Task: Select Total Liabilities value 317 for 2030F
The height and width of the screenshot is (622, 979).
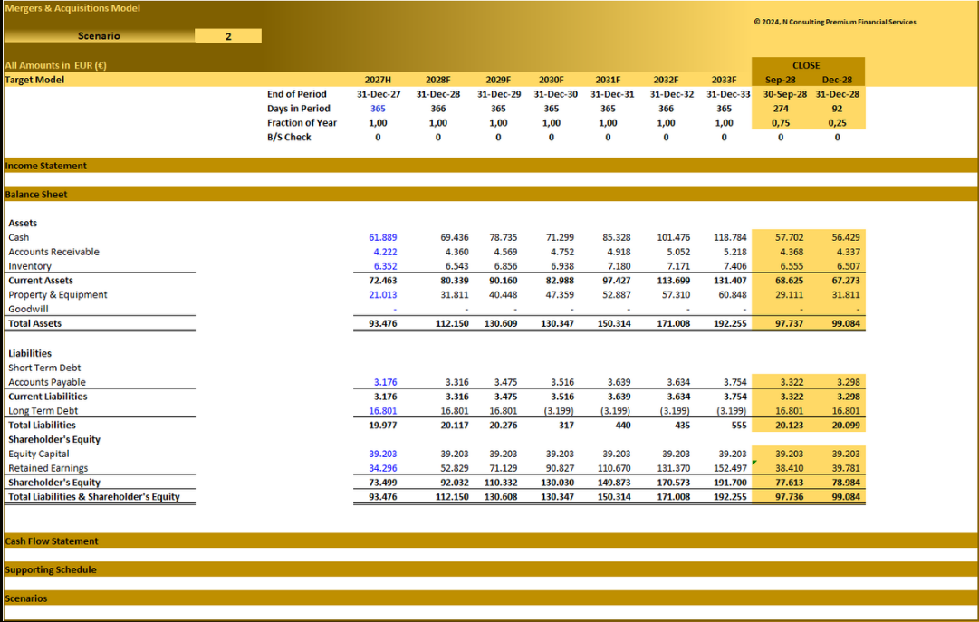Action: click(x=566, y=426)
